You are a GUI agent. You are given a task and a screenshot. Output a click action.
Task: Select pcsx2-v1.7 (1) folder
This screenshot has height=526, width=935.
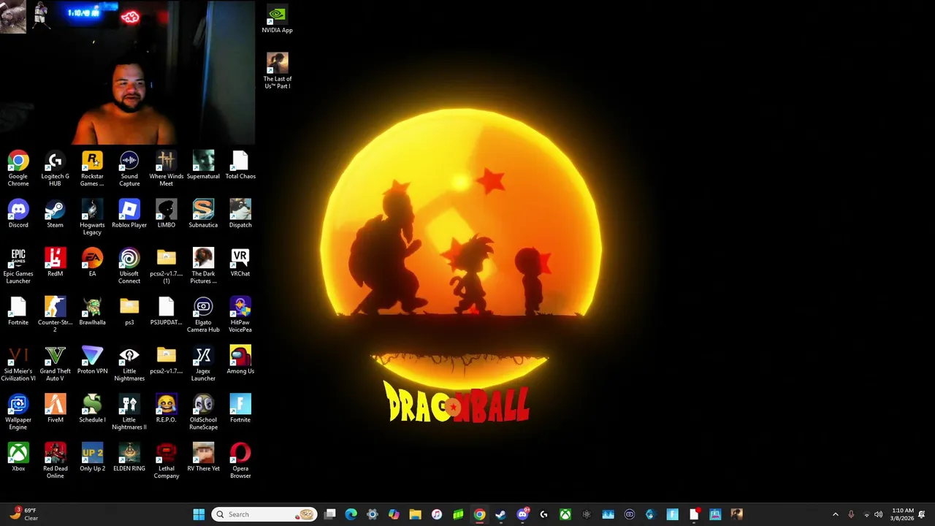[x=166, y=267]
